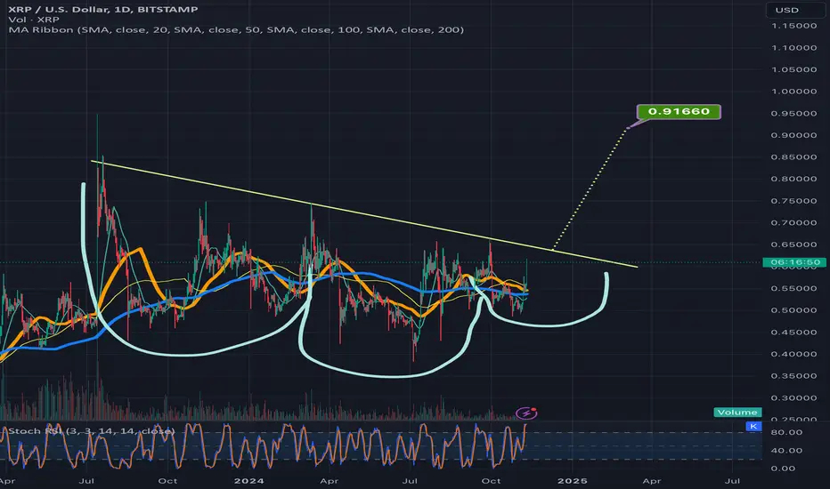Click the 0.45000 price axis value

pos(794,332)
